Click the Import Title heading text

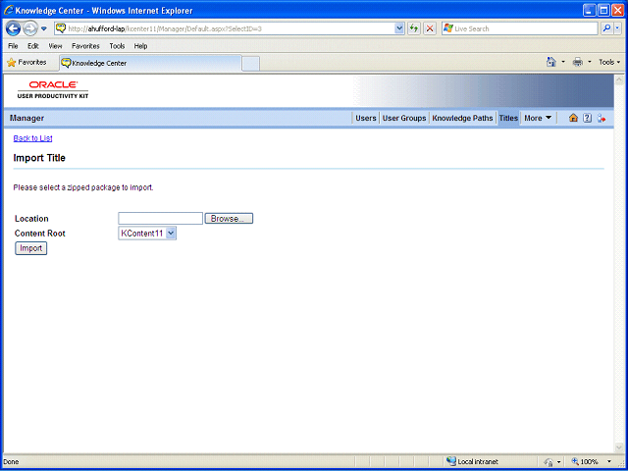[x=39, y=158]
